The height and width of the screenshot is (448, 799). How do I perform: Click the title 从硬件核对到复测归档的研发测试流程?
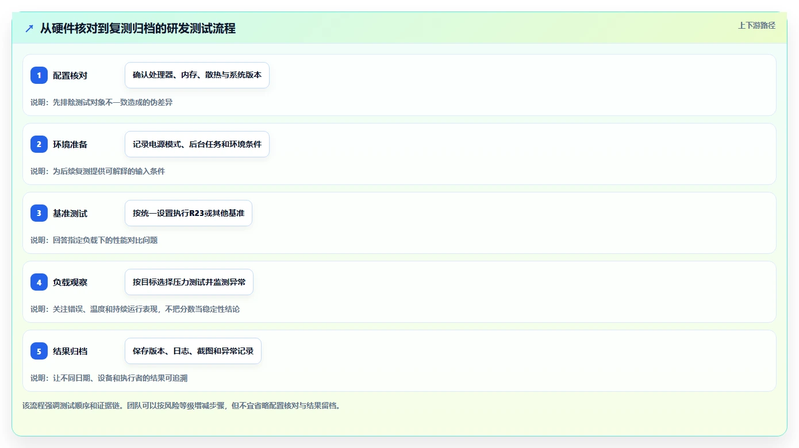138,28
